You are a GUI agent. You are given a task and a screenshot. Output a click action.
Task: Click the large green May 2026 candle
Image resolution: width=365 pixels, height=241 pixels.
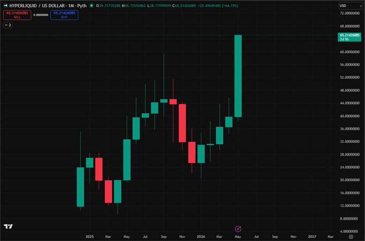click(238, 76)
